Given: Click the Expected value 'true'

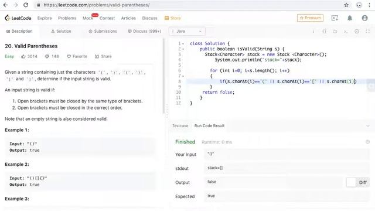Looking at the screenshot, I should point(211,196).
